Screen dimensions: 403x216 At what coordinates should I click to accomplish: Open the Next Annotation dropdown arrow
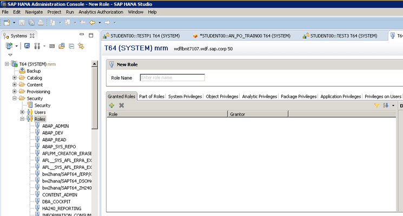60,23
